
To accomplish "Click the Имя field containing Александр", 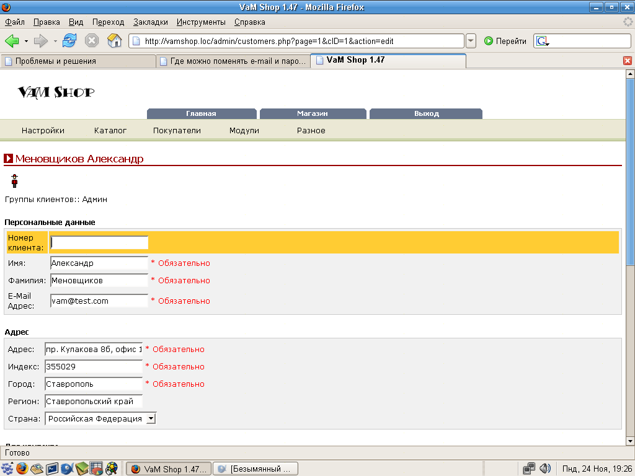I will (99, 263).
